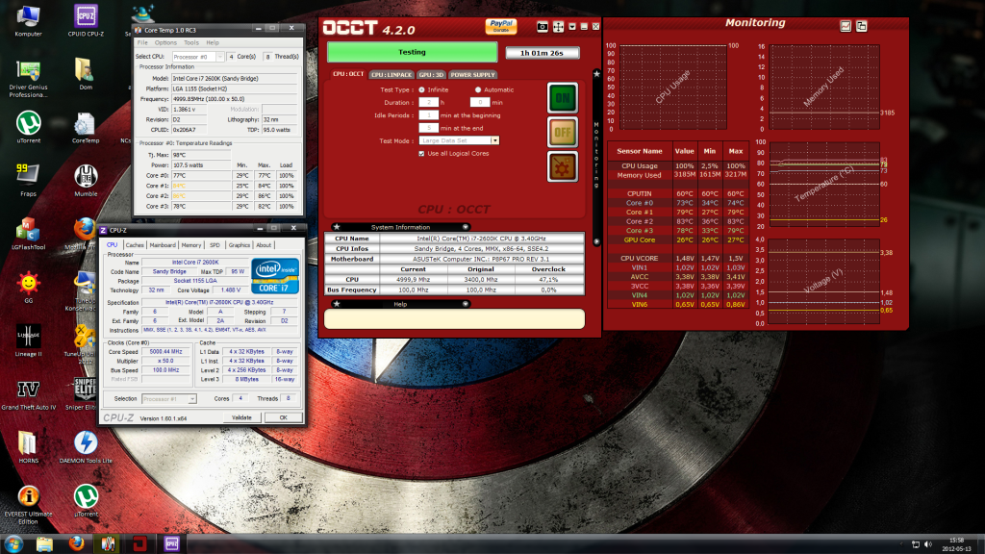Click Firefox in the taskbar
Screen dimensions: 985x554
coord(78,543)
